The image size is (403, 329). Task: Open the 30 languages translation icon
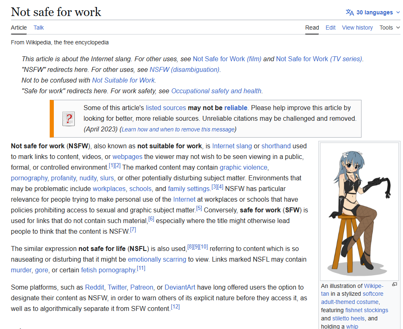point(350,12)
